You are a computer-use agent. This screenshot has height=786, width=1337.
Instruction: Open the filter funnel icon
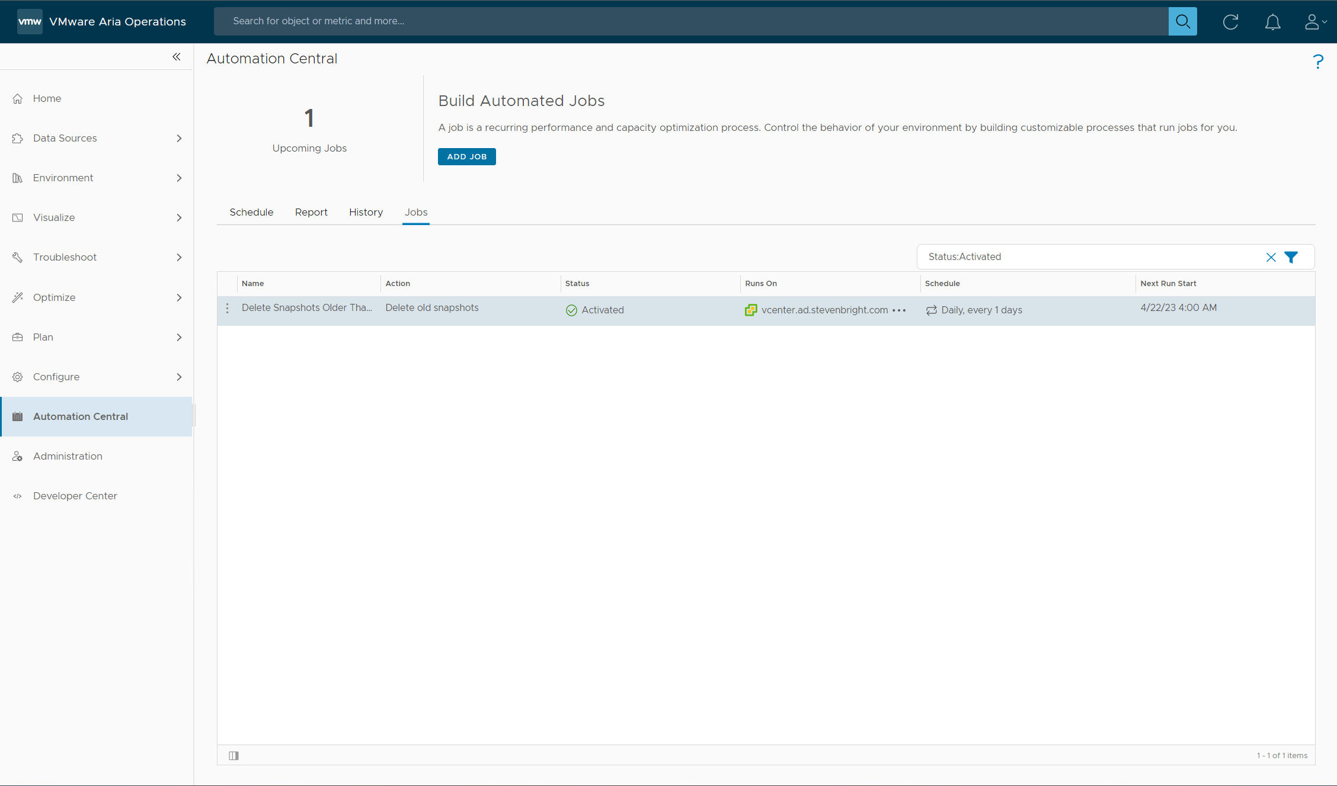click(1291, 257)
